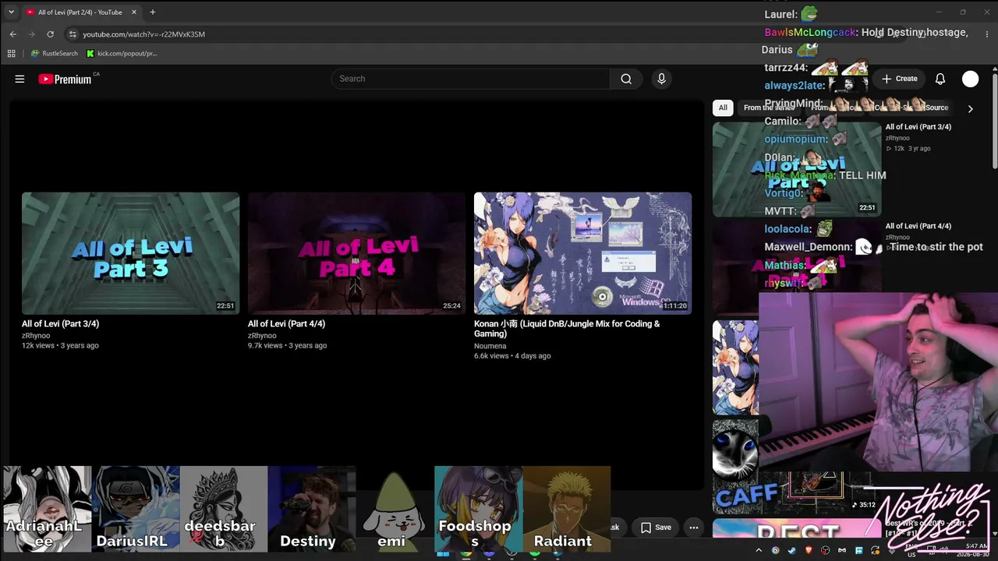Screen dimensions: 998x561
Task: Show more filter chips with right chevron
Action: click(970, 108)
